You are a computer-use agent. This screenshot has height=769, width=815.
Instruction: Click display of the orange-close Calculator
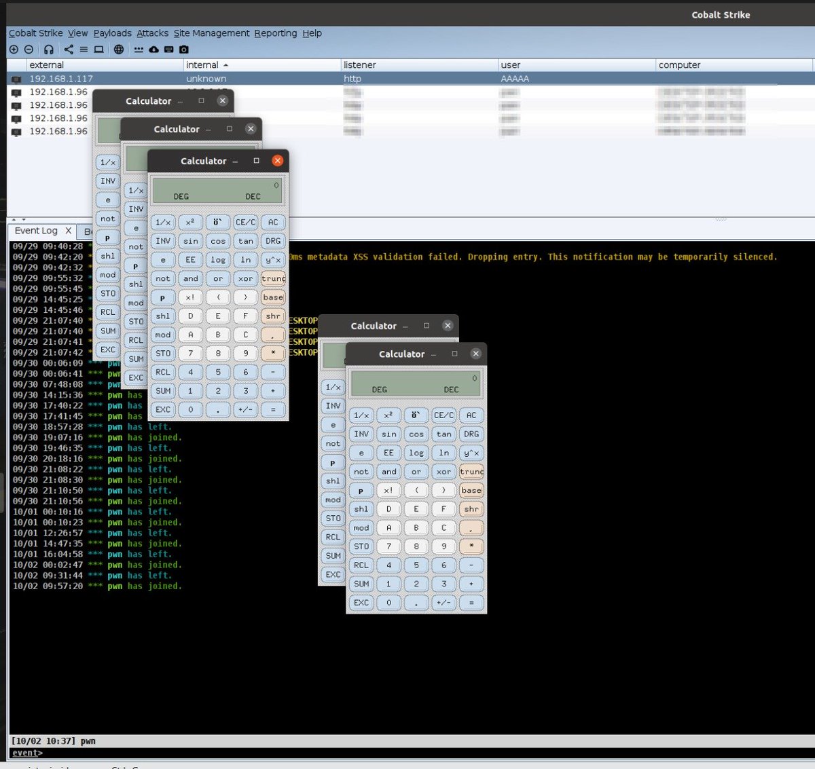click(217, 191)
